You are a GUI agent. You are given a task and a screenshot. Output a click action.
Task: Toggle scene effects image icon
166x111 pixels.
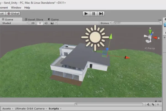point(52,23)
